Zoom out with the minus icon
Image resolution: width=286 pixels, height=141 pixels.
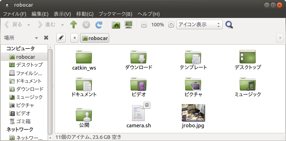point(144,25)
